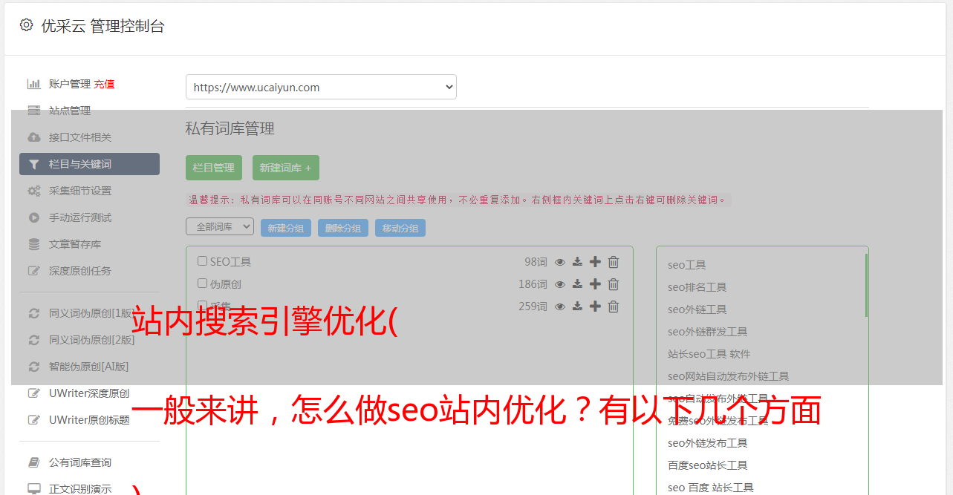
Task: Click the 栏目管理 button
Action: [214, 168]
